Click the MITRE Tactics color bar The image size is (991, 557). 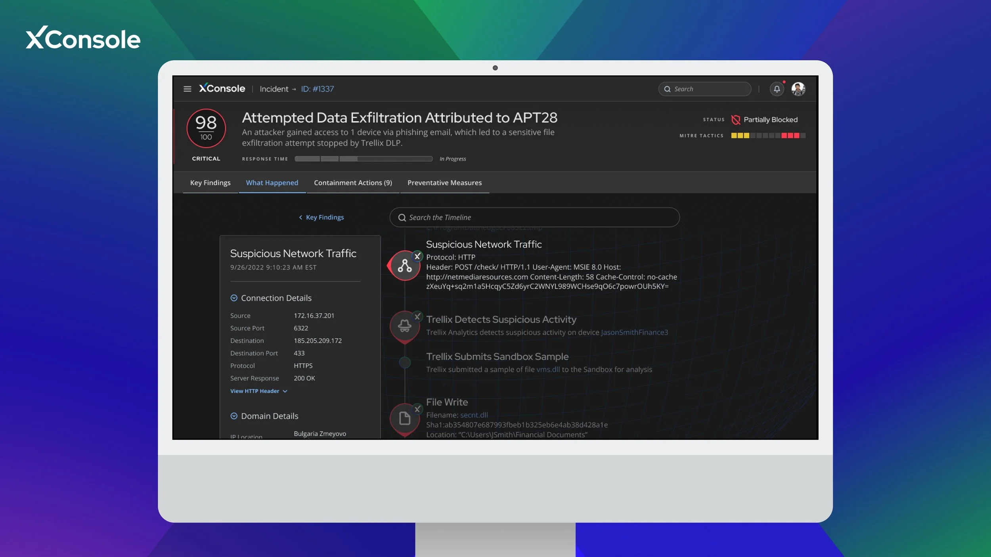click(768, 135)
